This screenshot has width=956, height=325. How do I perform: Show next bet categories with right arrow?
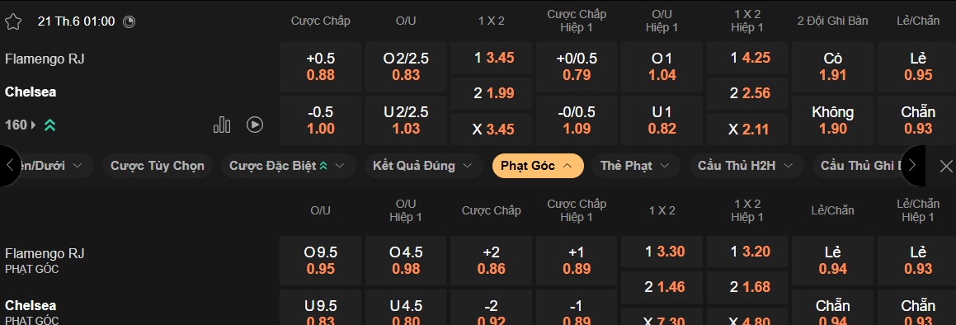coord(913,165)
